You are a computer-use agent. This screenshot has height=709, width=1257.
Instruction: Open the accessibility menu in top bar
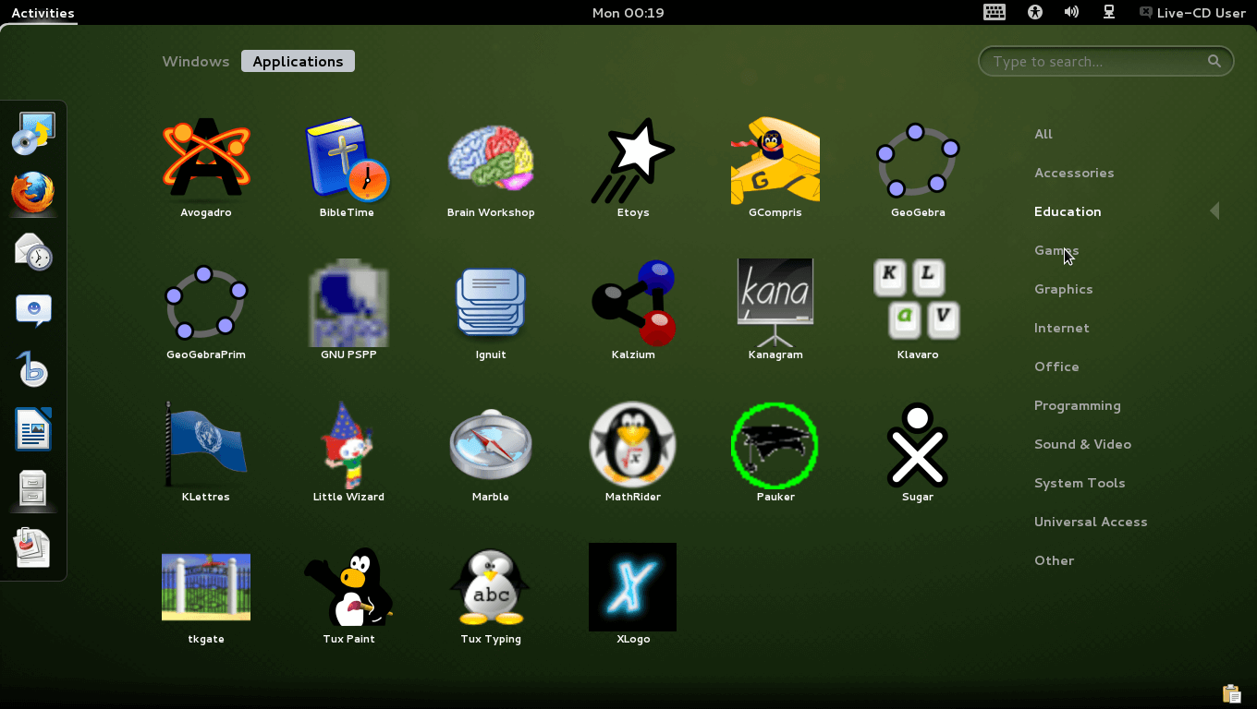[1034, 12]
